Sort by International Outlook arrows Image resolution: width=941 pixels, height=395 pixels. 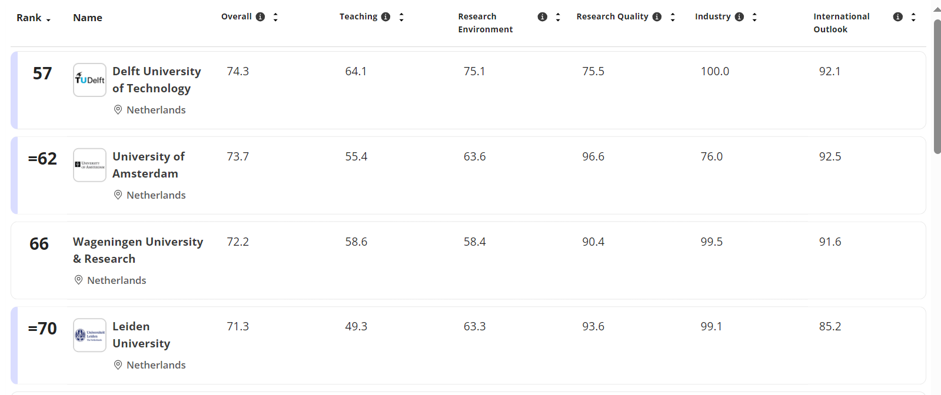913,17
